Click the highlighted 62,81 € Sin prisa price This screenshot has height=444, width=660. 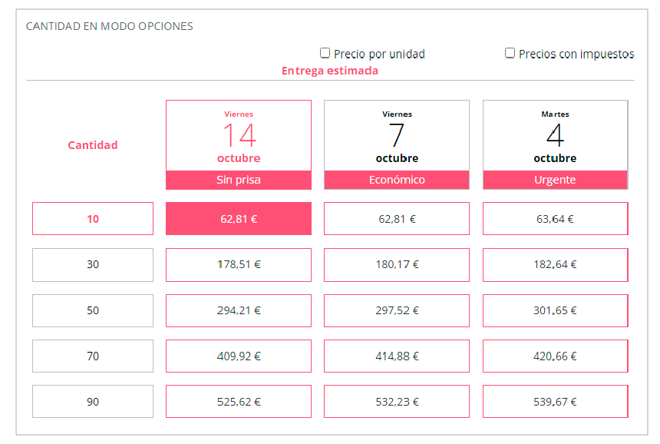(239, 219)
